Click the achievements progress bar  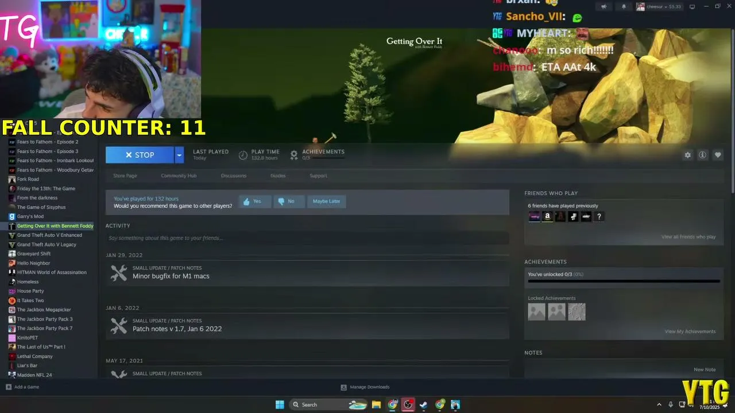click(624, 281)
